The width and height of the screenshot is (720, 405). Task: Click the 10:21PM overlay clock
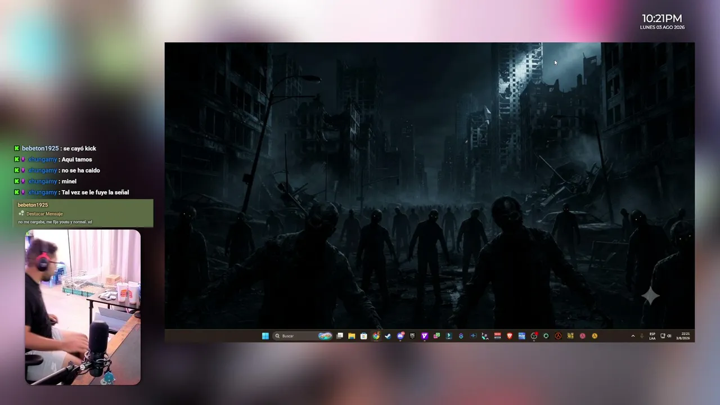pyautogui.click(x=662, y=19)
